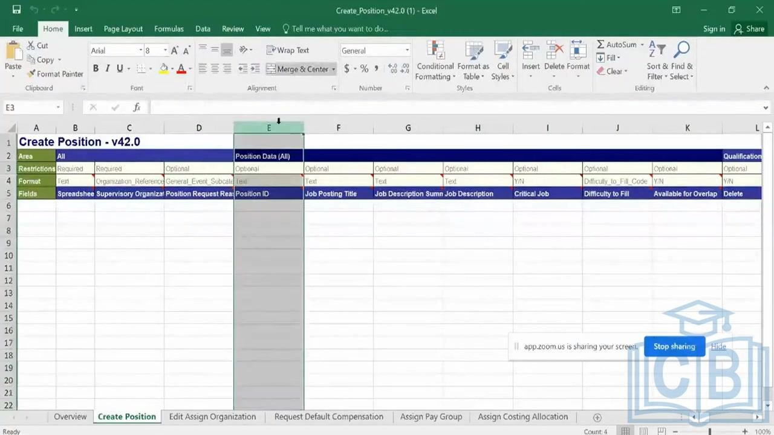Decrease the font size with the smaller A

pos(185,51)
